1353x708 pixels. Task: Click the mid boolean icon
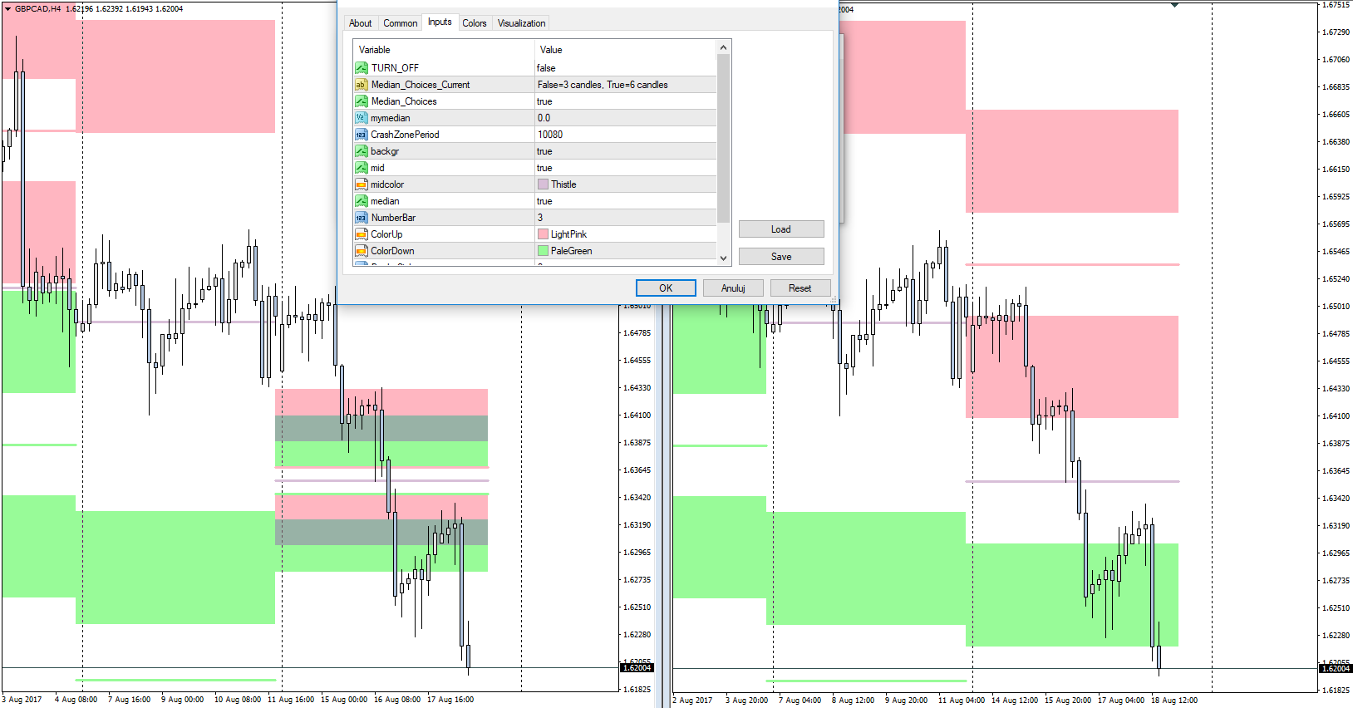tap(361, 168)
